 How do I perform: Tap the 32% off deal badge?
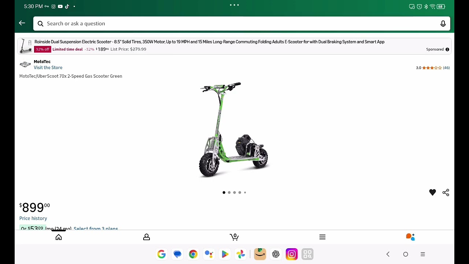[43, 49]
